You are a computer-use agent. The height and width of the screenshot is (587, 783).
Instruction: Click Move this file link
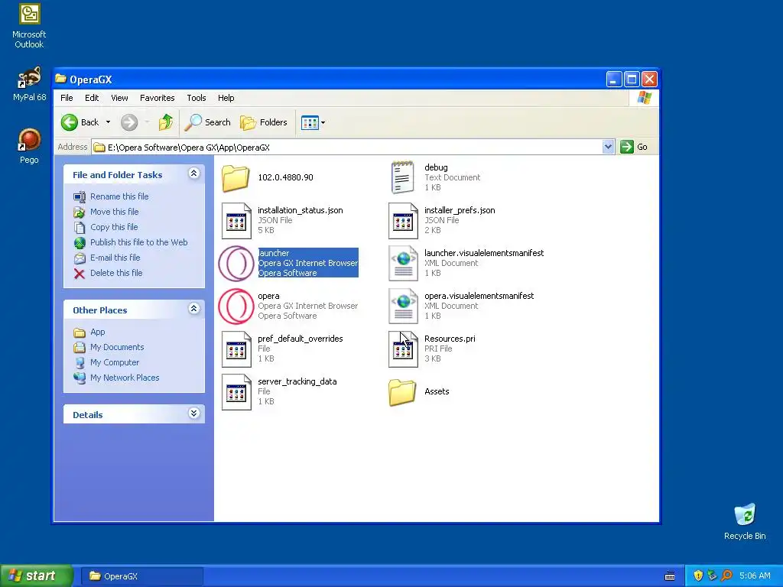[x=115, y=212]
